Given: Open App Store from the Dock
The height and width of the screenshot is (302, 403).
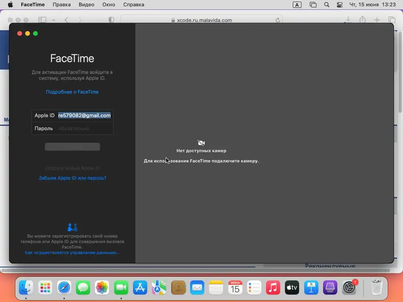Looking at the screenshot, I should [140, 287].
